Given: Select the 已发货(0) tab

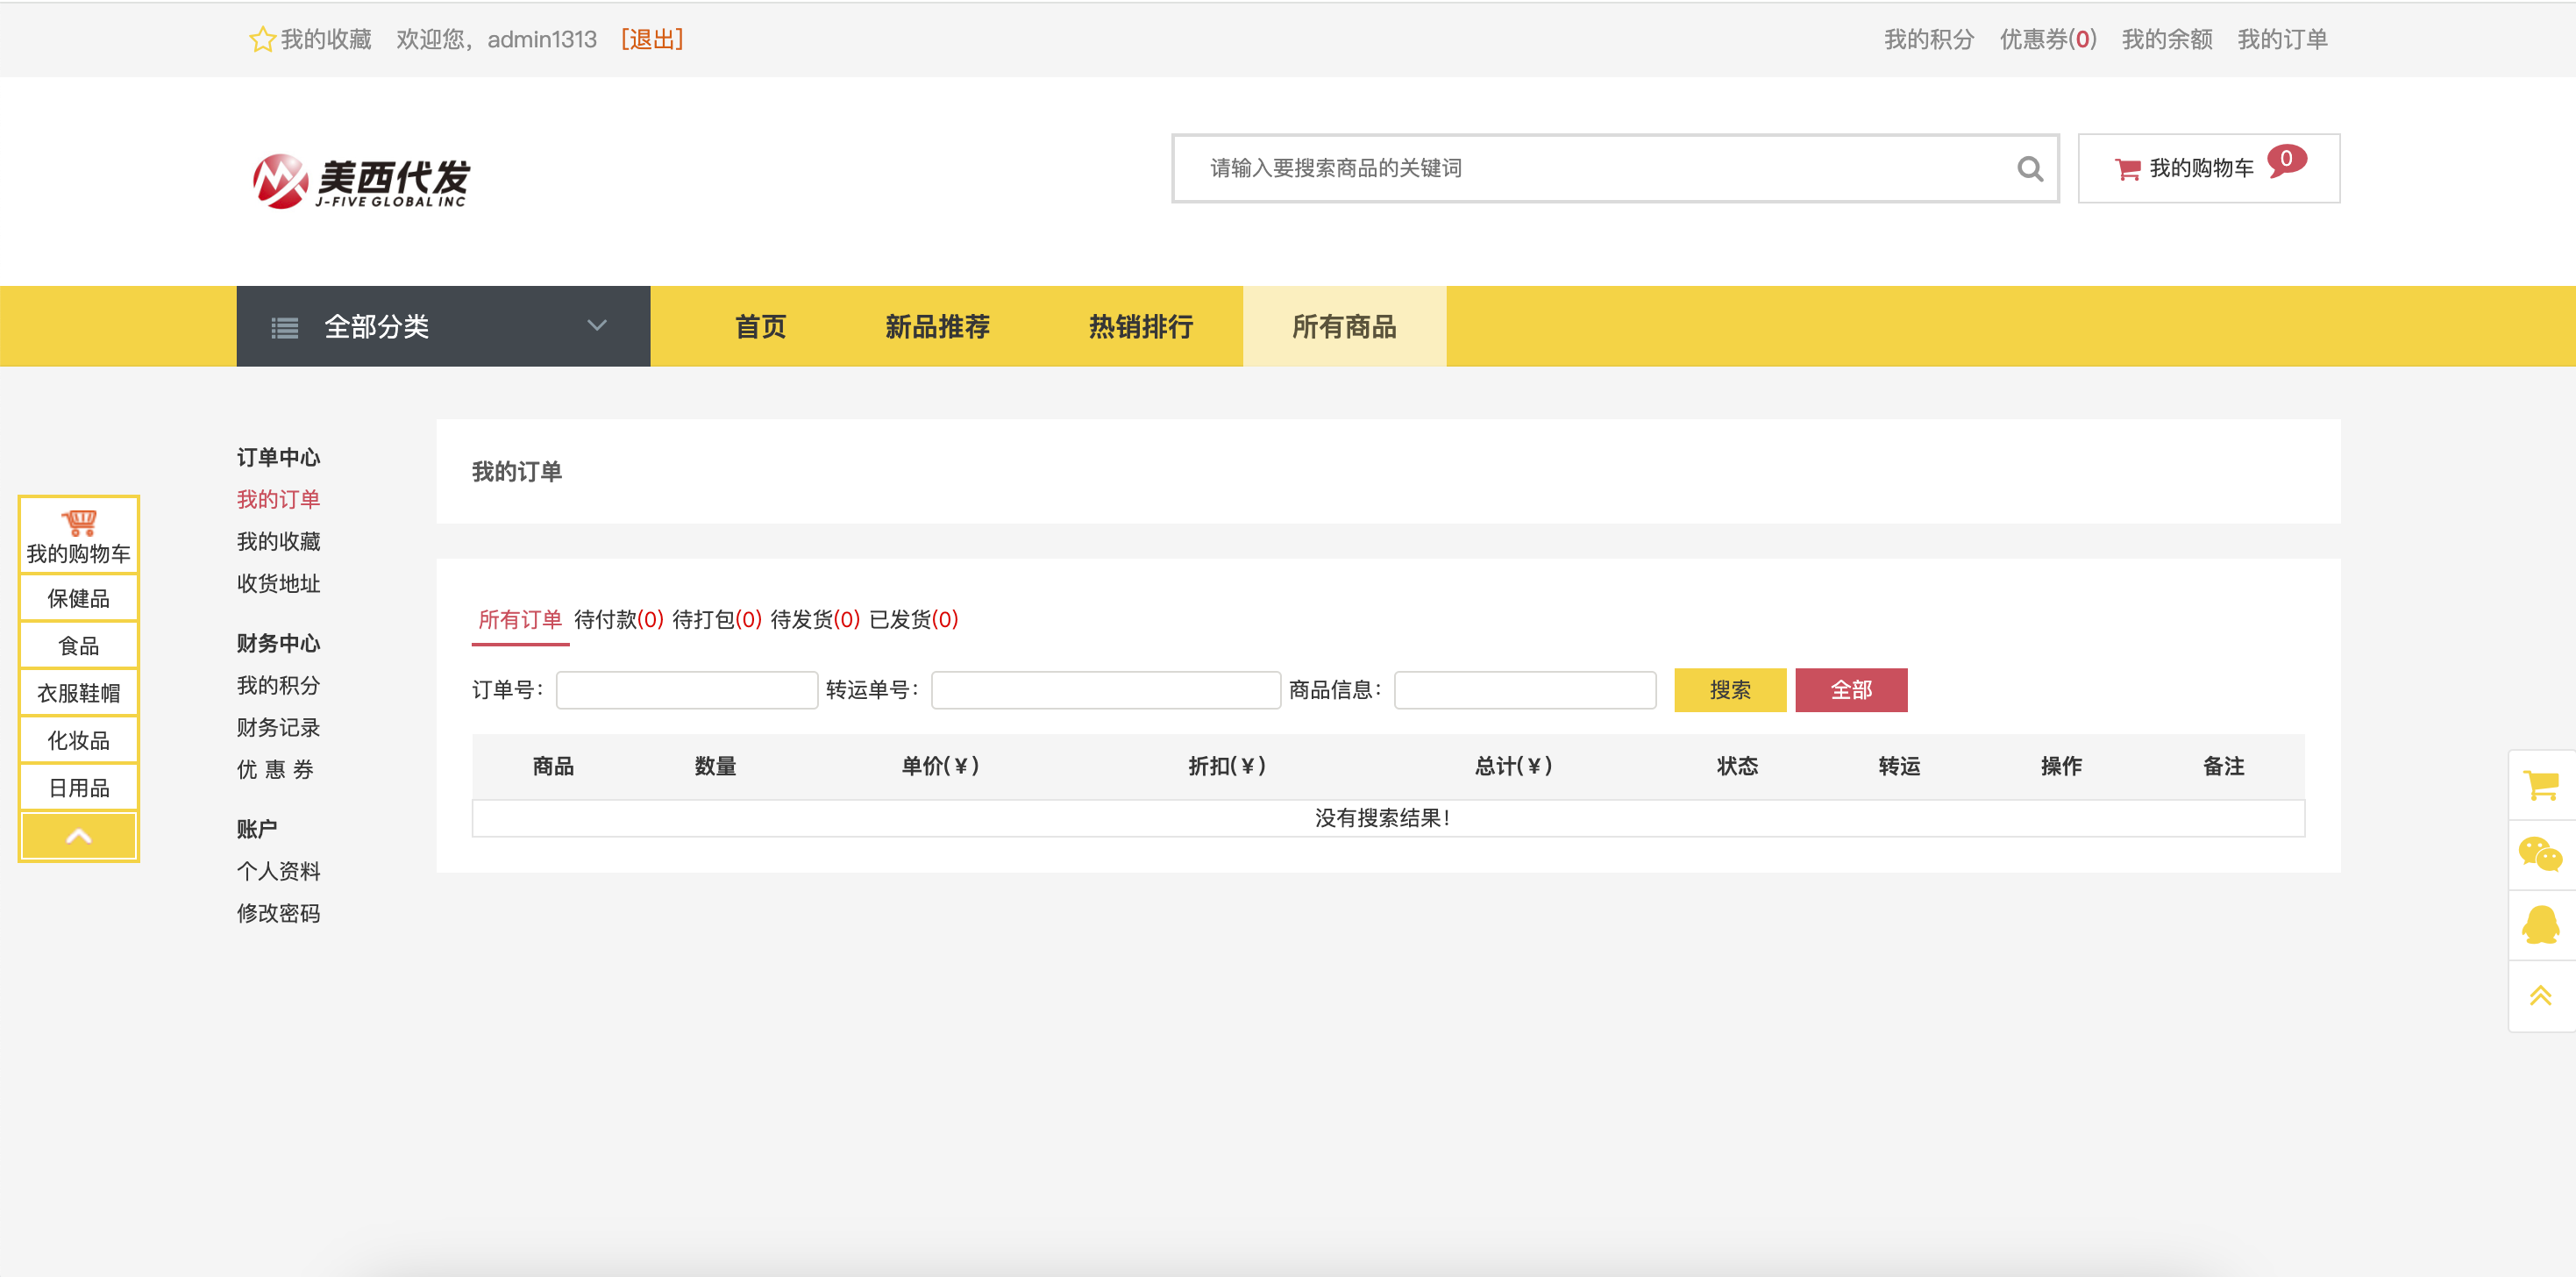Looking at the screenshot, I should (x=914, y=620).
